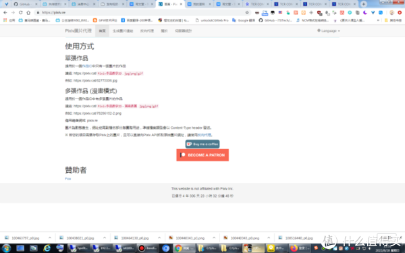Open the Google 翻译 bookmark

point(244,20)
